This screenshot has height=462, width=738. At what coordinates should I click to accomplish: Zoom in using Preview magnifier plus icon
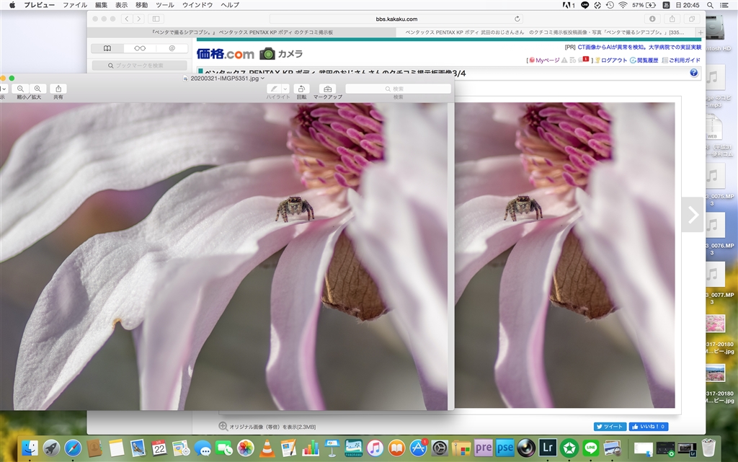point(37,89)
